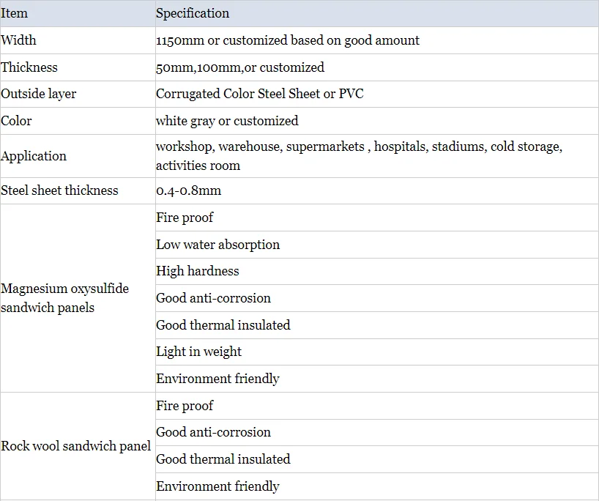Screen dimensions: 599x501
Task: Click the white gray or customized cell
Action: coord(227,121)
